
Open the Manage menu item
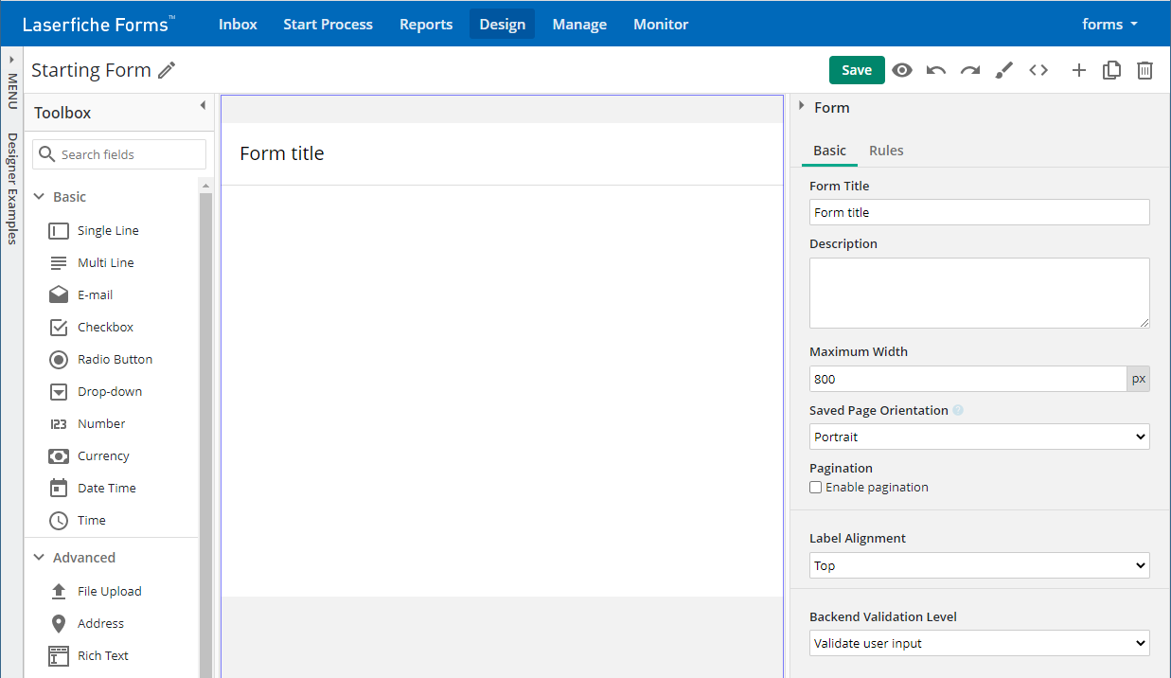tap(579, 24)
